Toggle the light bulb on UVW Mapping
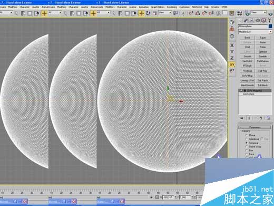The image size is (274, 206). pyautogui.click(x=241, y=90)
